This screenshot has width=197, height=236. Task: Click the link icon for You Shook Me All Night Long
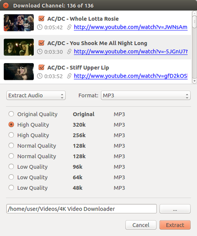pyautogui.click(x=69, y=51)
